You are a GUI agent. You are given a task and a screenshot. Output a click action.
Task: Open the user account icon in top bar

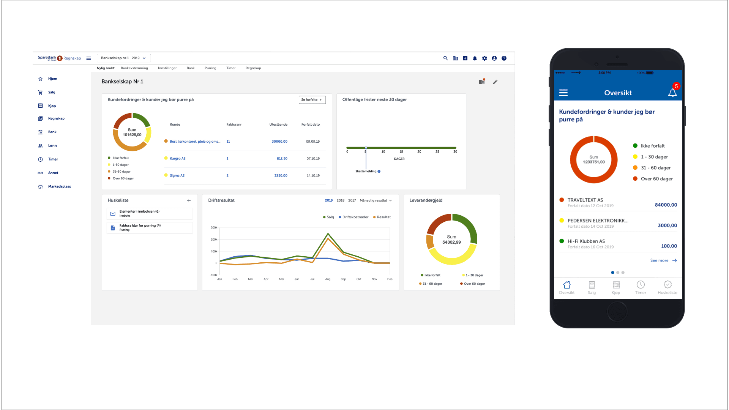pyautogui.click(x=494, y=58)
